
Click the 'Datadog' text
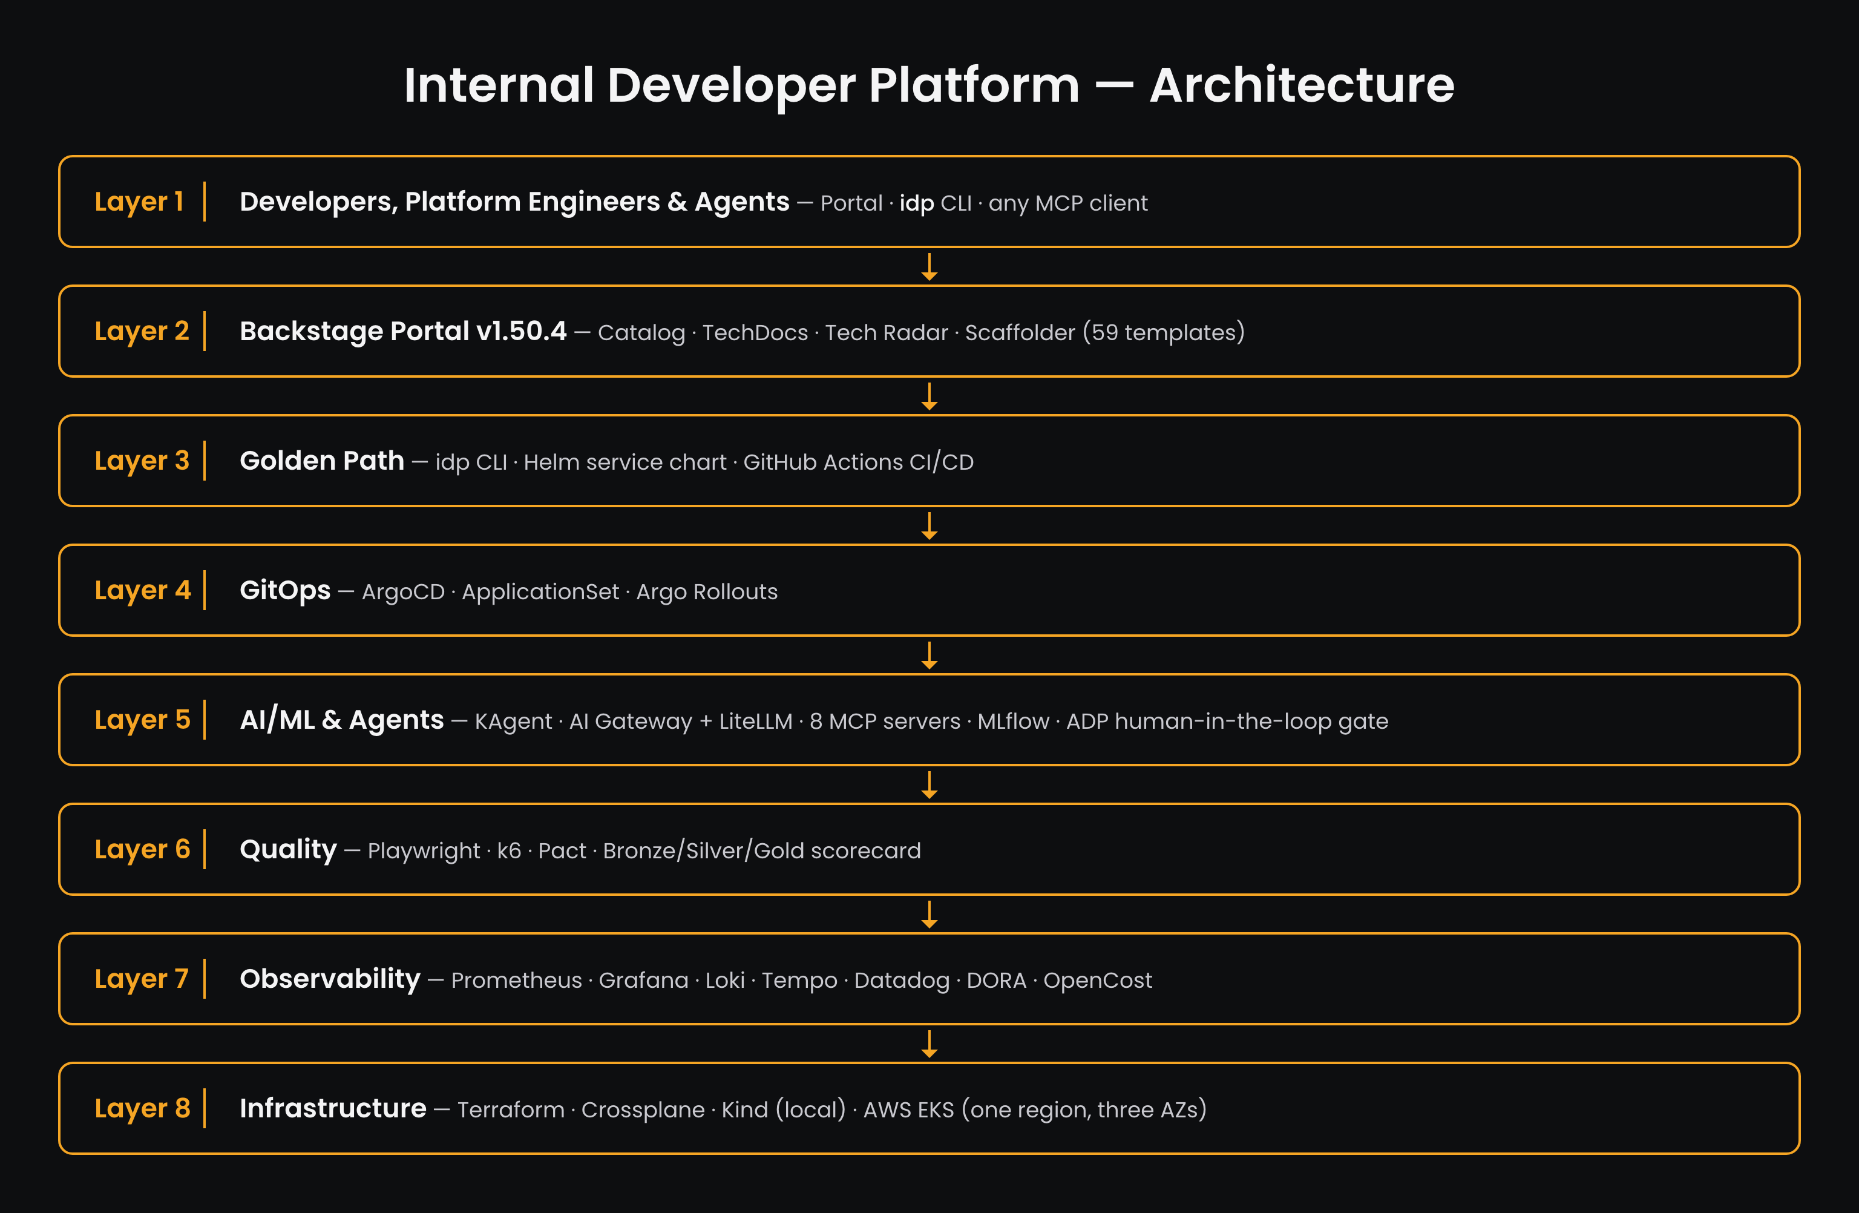coord(902,981)
